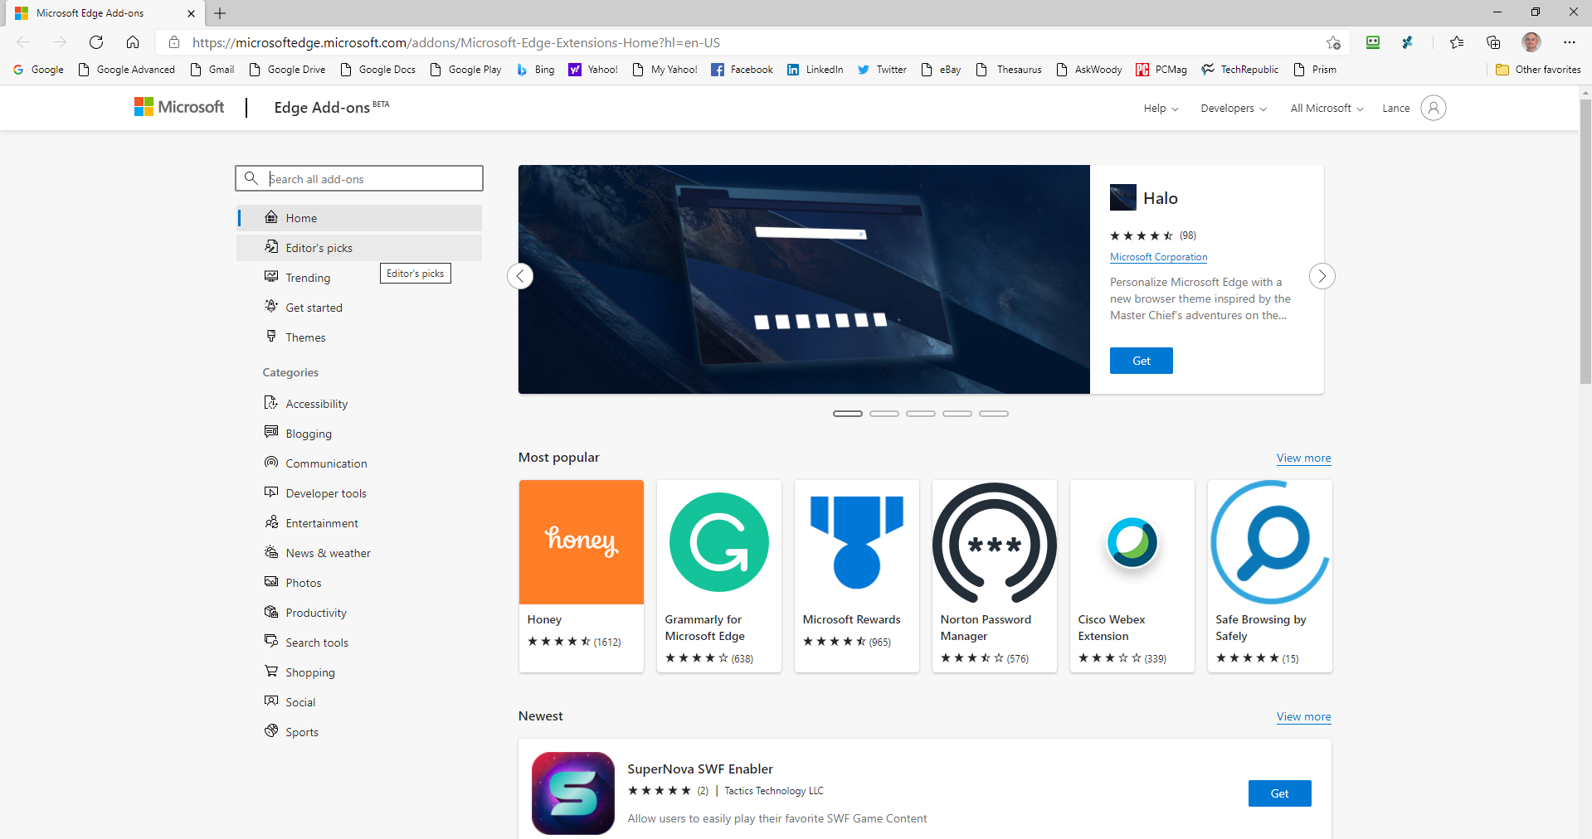Open TechRepublic bookmark in favorites bar
The height and width of the screenshot is (839, 1592).
[1240, 70]
